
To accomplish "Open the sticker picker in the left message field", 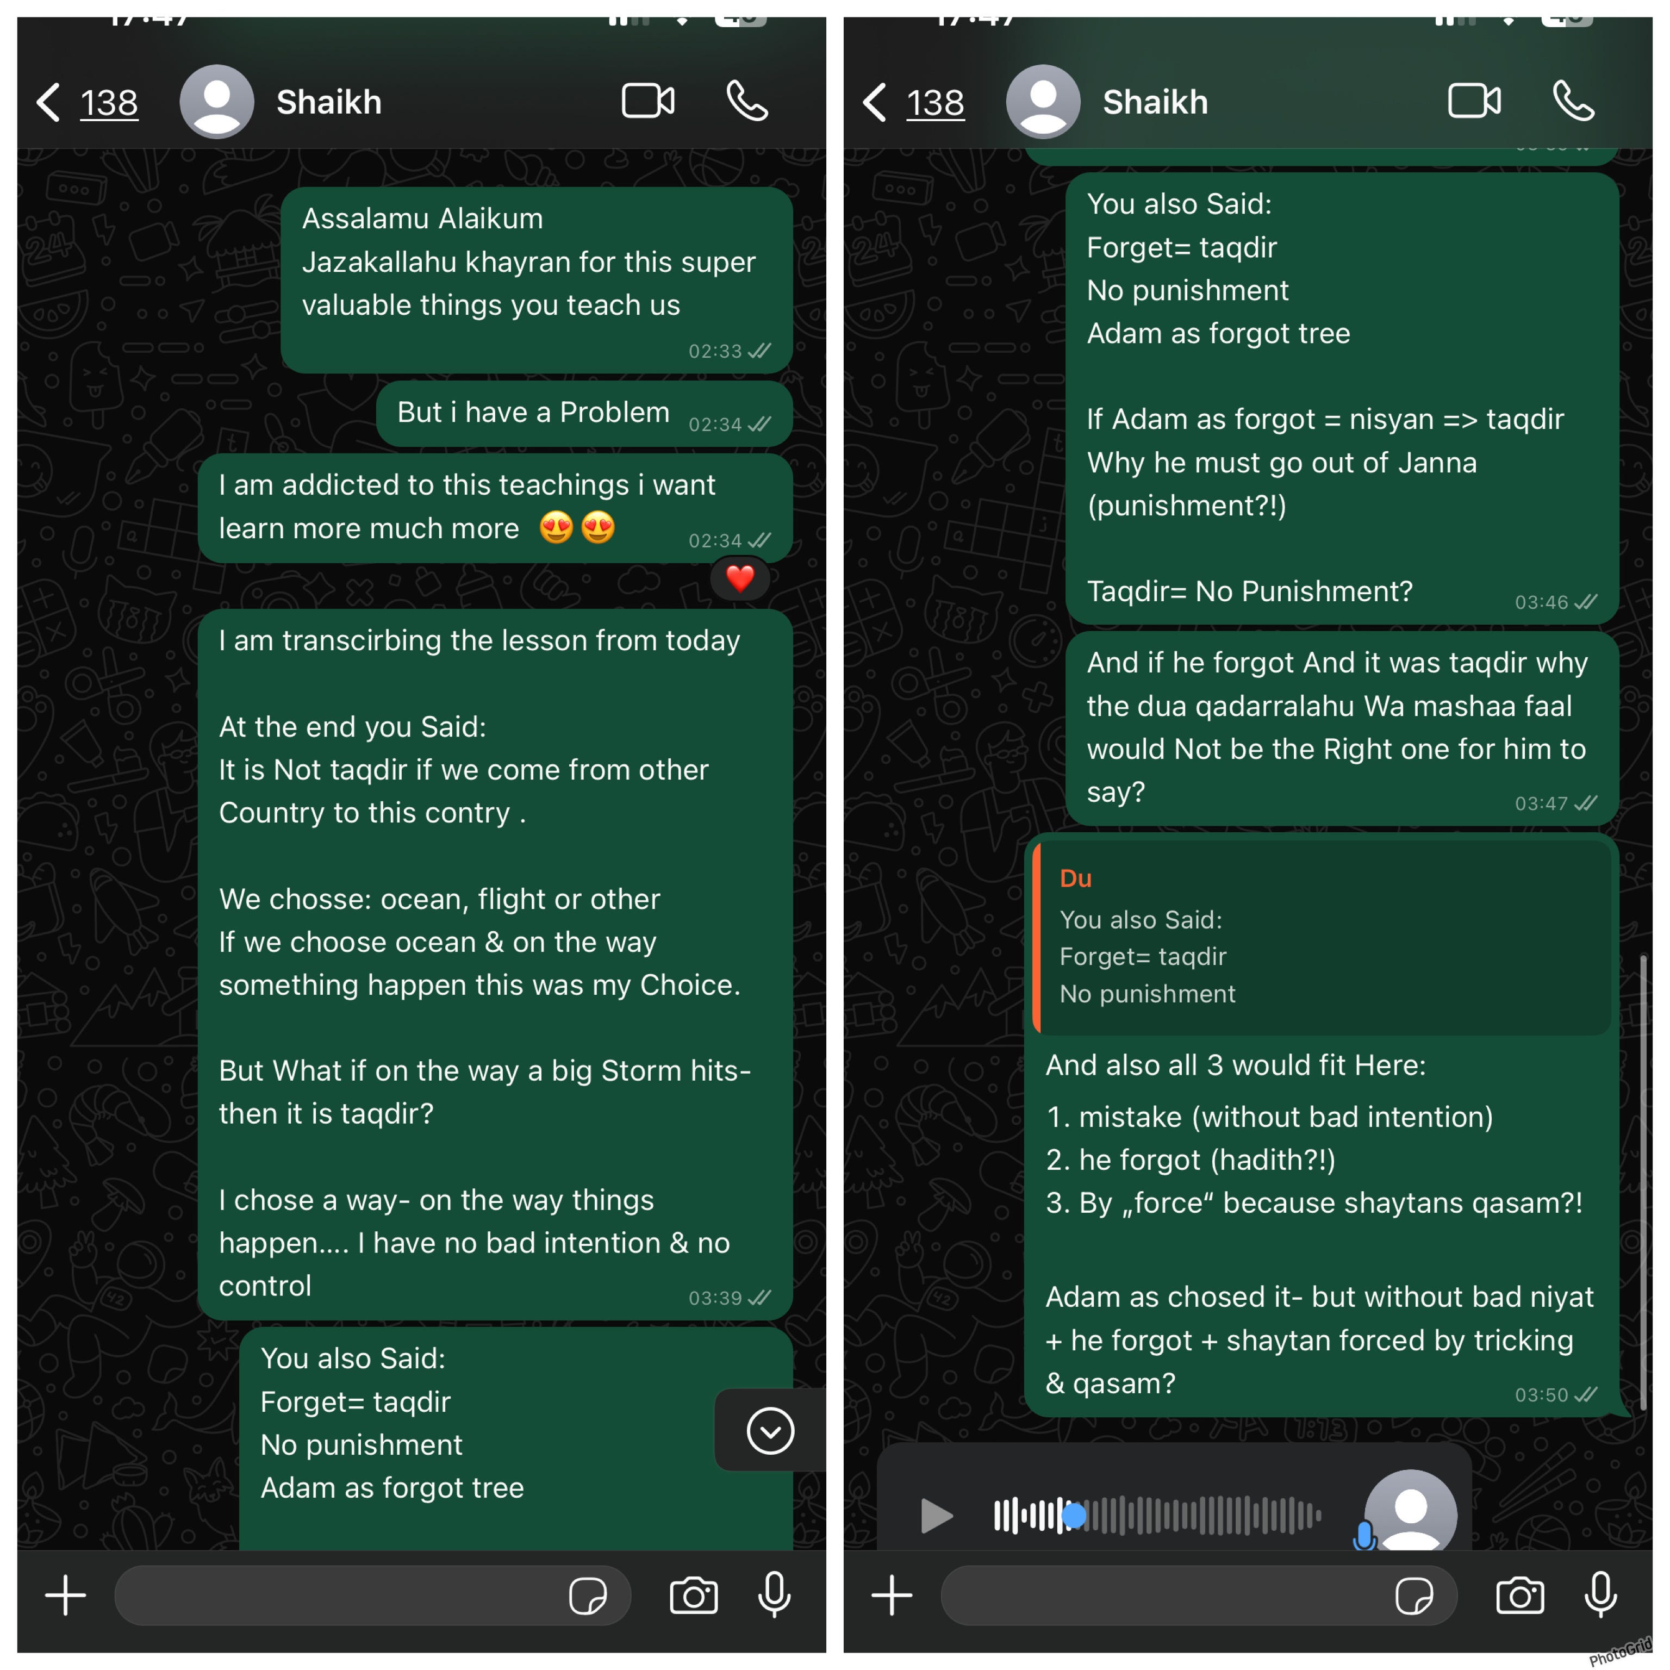I will pos(588,1596).
